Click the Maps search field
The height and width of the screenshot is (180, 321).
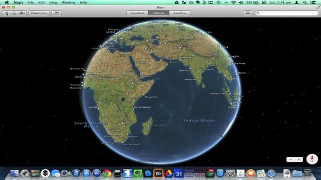[x=286, y=13]
